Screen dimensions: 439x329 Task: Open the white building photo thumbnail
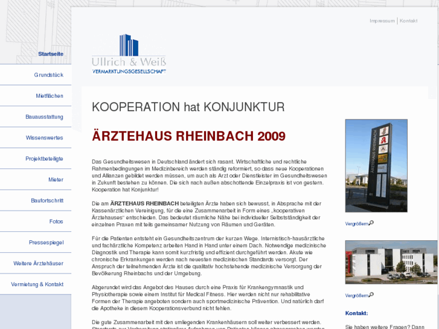391,262
